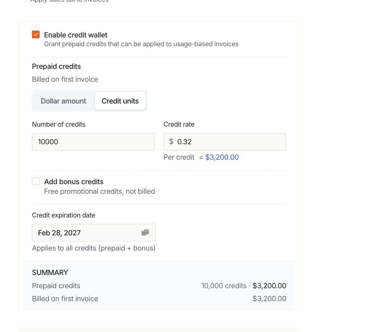Screen dimensions: 371x332
Task: Click the Grant prepaid credits description text
Action: coord(141,44)
